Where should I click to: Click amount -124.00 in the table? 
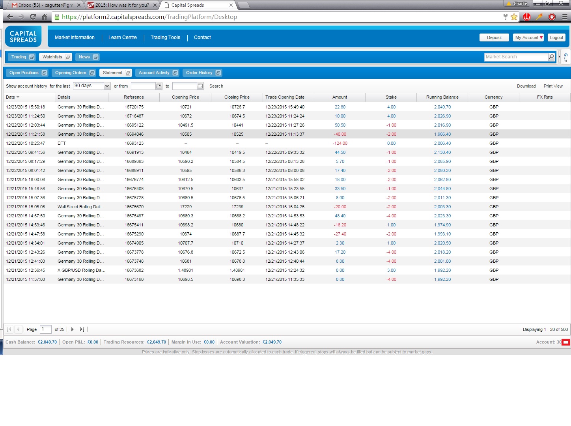point(340,143)
